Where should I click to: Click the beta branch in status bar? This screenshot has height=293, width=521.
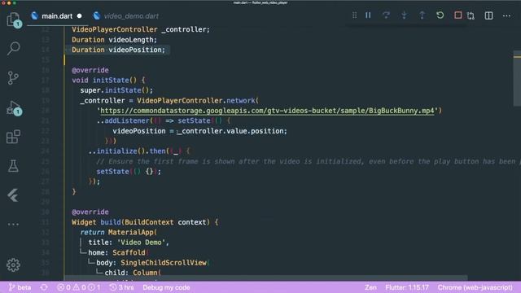[20, 287]
